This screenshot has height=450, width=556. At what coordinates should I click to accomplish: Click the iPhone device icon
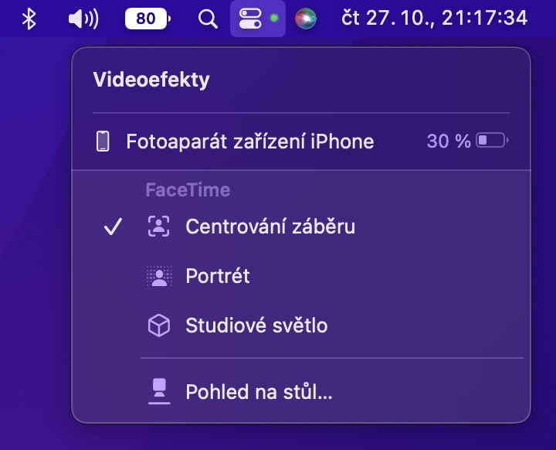coord(103,141)
